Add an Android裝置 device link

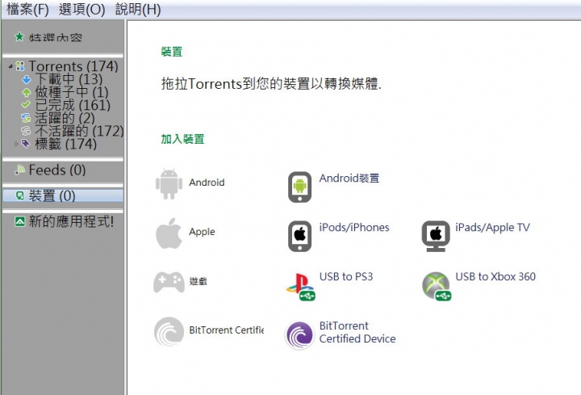click(x=349, y=179)
